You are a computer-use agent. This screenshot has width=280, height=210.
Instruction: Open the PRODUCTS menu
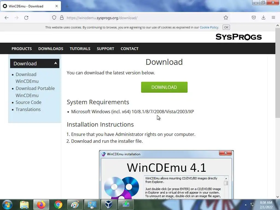click(22, 49)
